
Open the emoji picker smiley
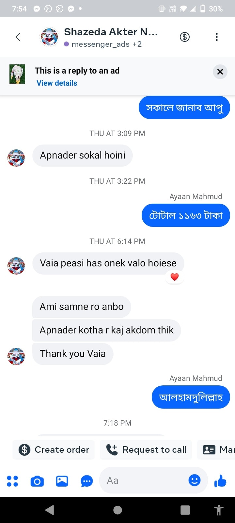(195, 480)
